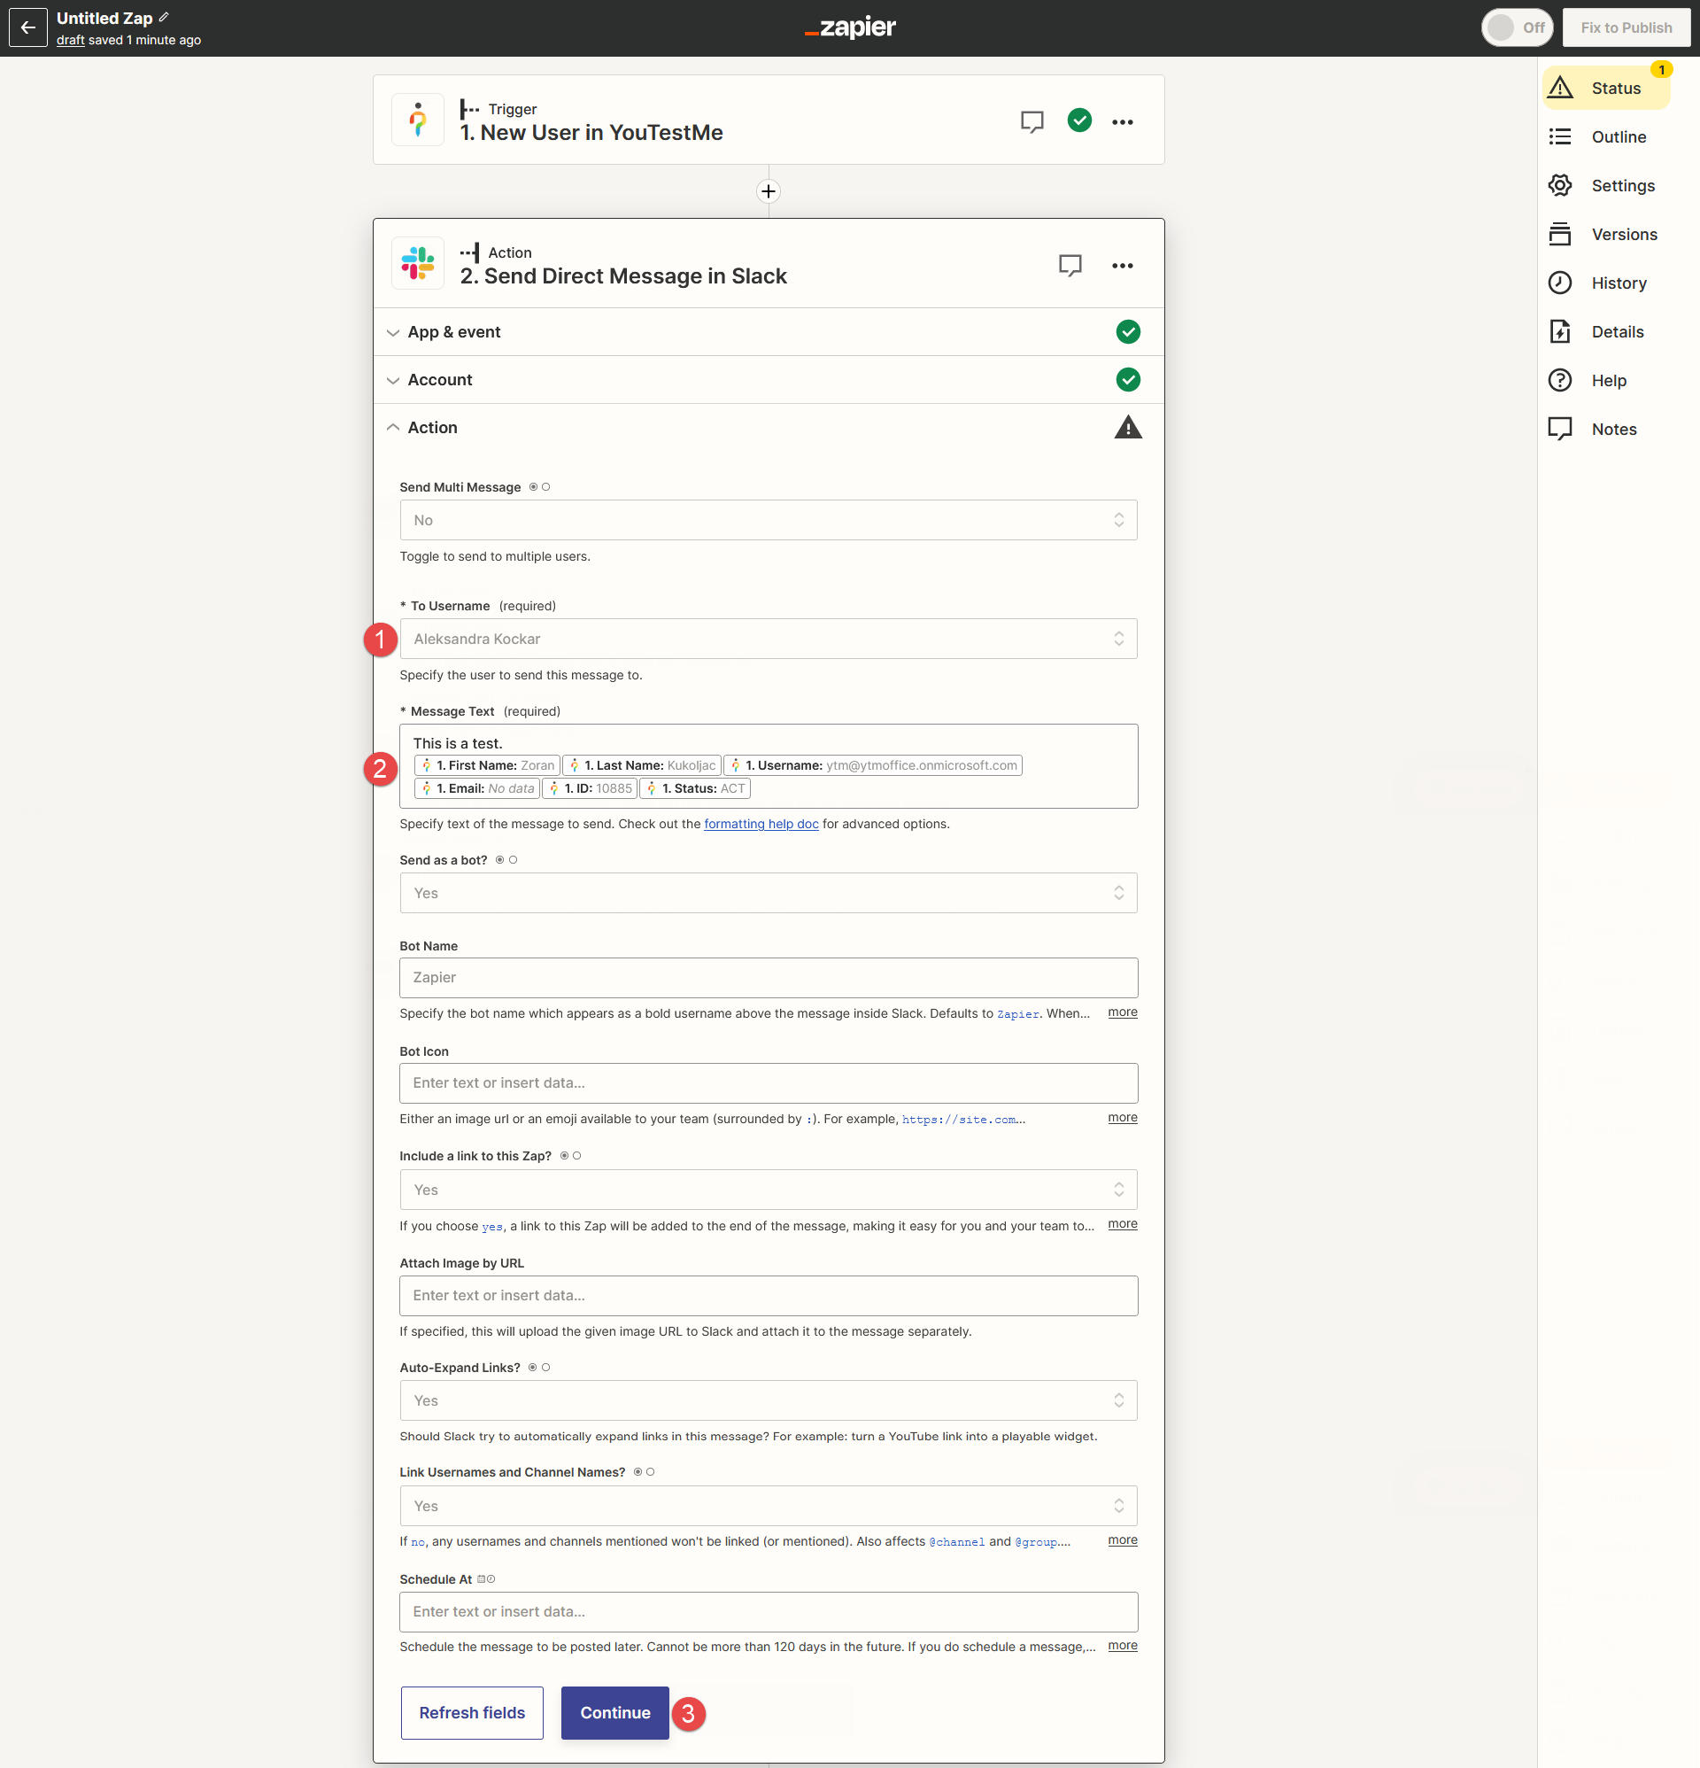This screenshot has height=1768, width=1700.
Task: Click the back arrow button
Action: (x=28, y=27)
